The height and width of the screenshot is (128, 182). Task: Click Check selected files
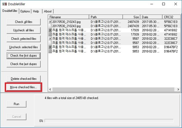coord(24,39)
